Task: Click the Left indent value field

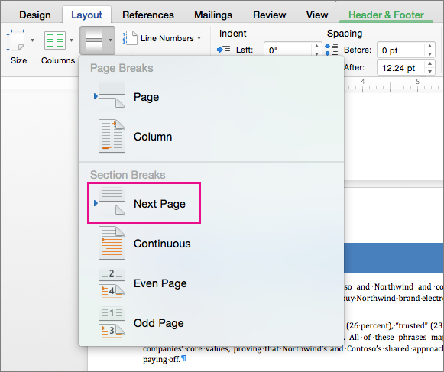Action: [x=288, y=50]
